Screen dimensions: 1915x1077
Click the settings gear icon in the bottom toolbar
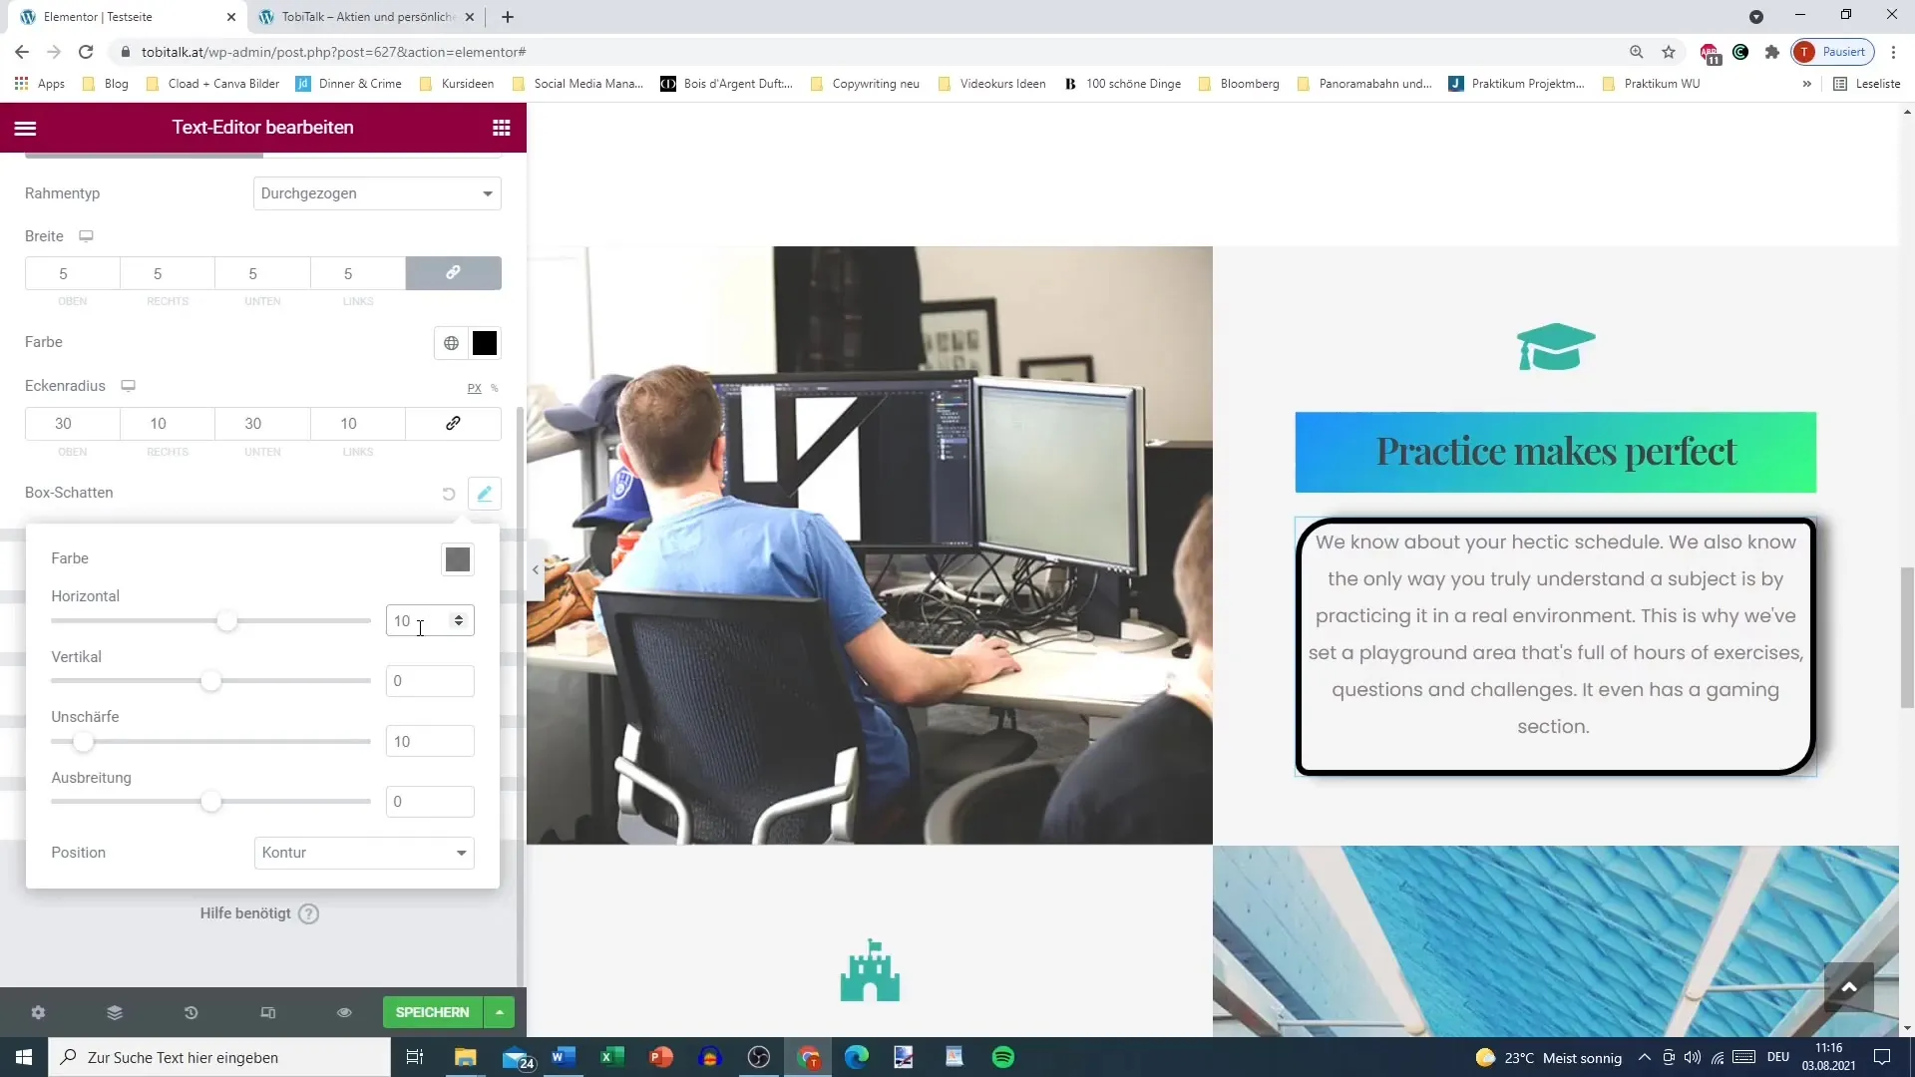[37, 1012]
